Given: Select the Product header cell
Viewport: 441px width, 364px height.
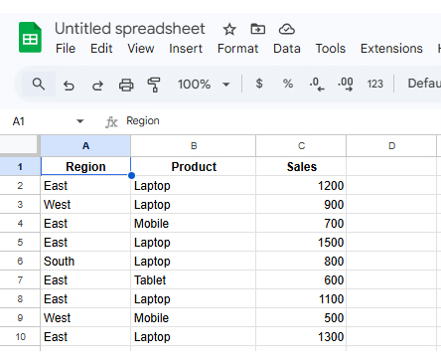Looking at the screenshot, I should (194, 166).
